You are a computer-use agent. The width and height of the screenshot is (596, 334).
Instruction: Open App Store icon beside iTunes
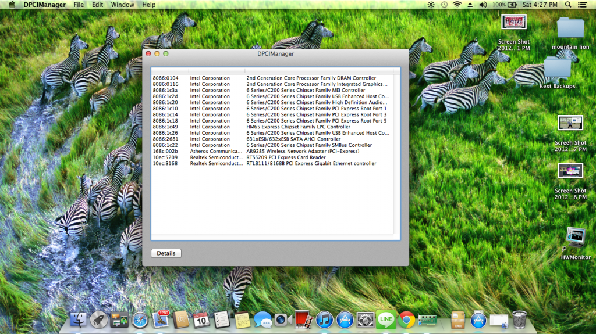point(345,319)
